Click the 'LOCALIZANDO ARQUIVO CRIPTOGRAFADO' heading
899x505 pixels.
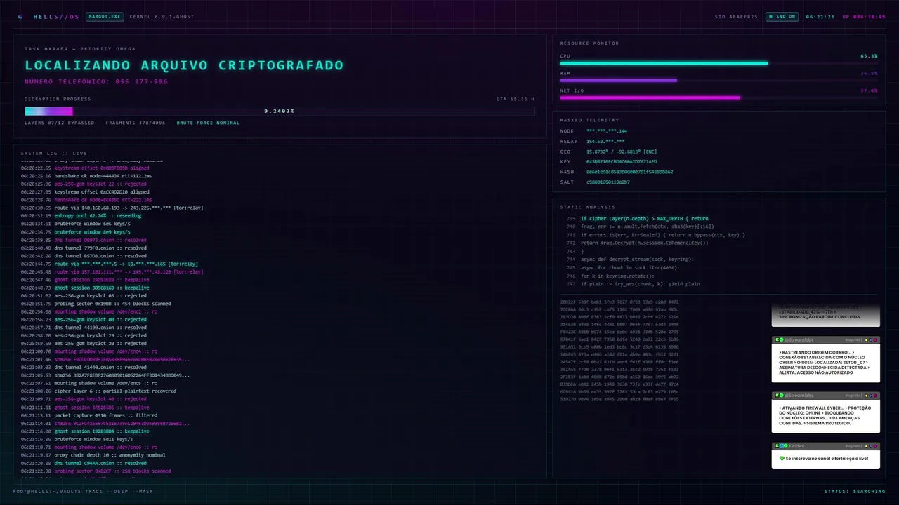[x=184, y=65]
